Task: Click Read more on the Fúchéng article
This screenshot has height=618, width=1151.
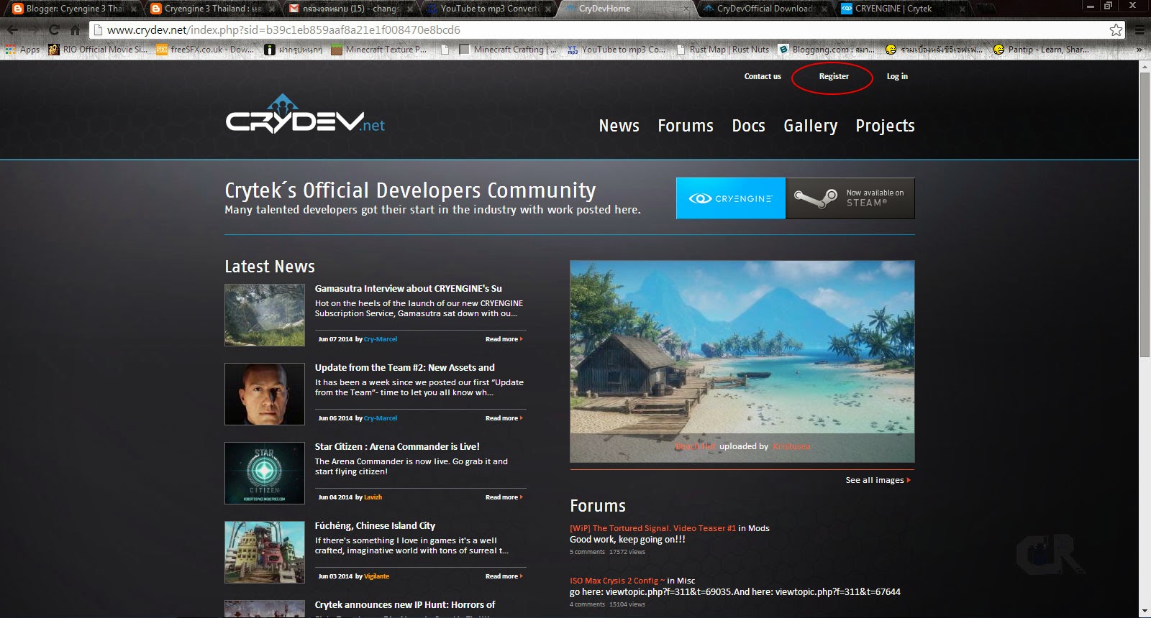Action: pos(504,576)
